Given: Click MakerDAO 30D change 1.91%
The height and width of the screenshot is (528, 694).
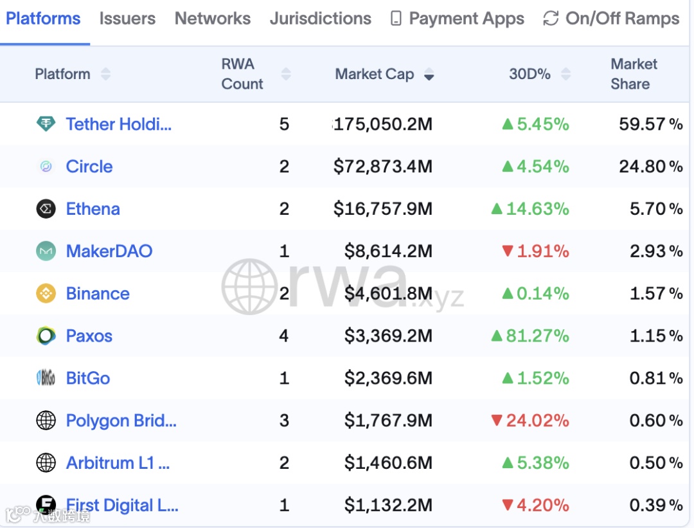Looking at the screenshot, I should point(535,251).
